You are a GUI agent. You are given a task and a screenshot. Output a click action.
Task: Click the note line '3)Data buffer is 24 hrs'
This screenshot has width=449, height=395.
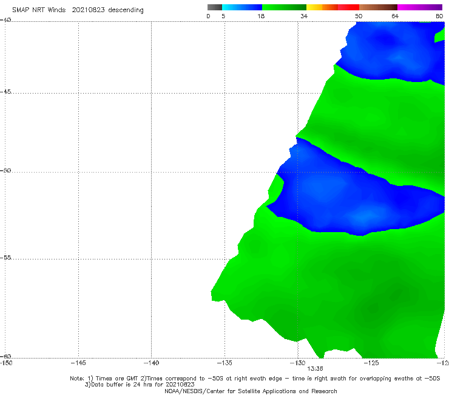(140, 385)
